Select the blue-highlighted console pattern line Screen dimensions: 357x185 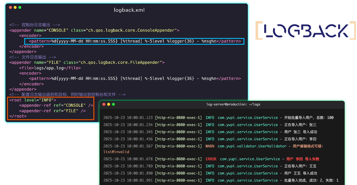click(x=135, y=41)
